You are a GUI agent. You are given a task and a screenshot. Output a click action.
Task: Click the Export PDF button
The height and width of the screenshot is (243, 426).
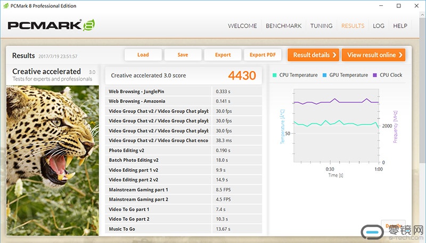pos(263,55)
